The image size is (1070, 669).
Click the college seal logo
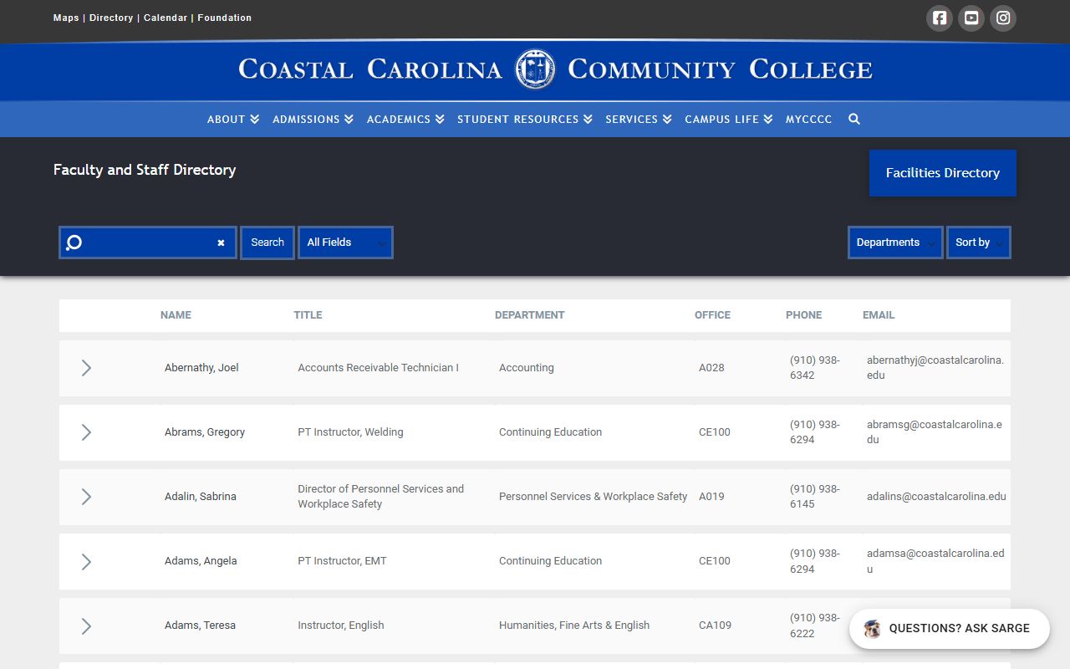[535, 69]
